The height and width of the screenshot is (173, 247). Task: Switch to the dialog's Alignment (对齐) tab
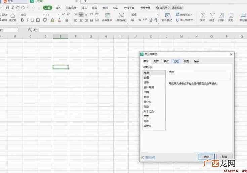tap(156, 61)
